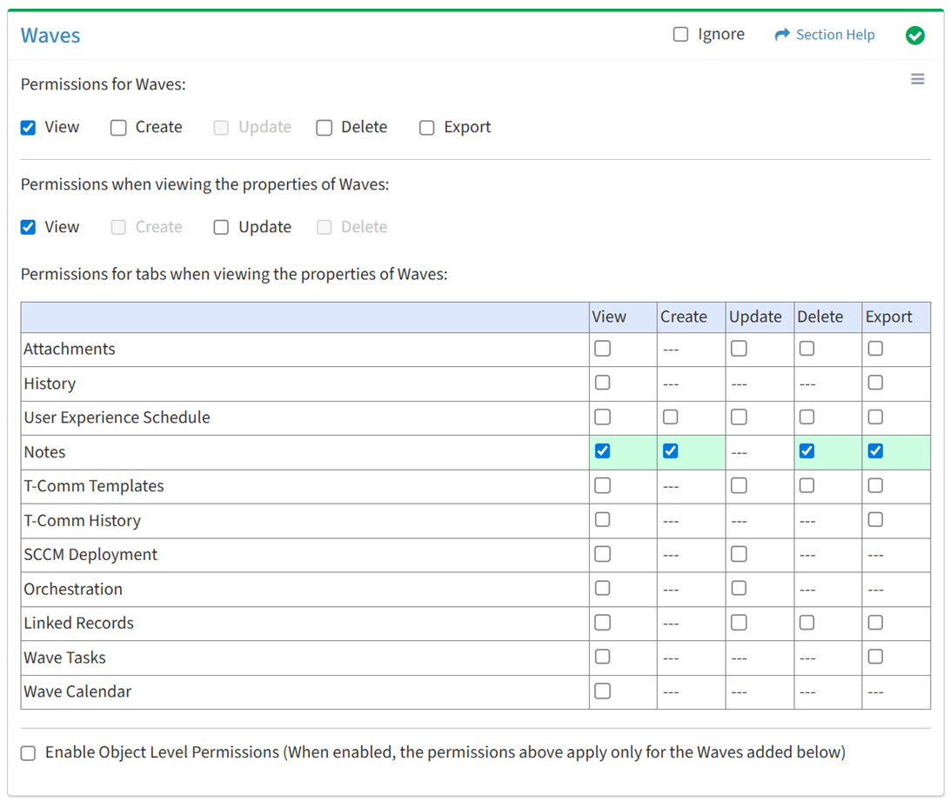Viewport: 950px width, 801px height.
Task: Uncheck Delete for the Notes tab
Action: pyautogui.click(x=806, y=451)
